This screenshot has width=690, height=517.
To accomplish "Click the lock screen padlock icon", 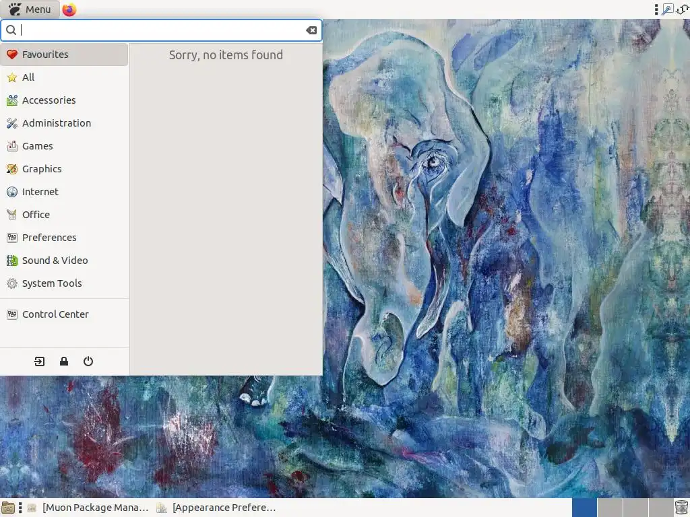I will coord(64,361).
